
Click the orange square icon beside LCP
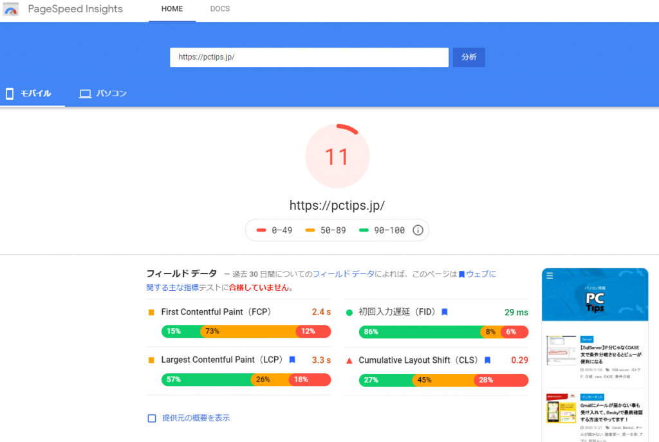tap(151, 360)
